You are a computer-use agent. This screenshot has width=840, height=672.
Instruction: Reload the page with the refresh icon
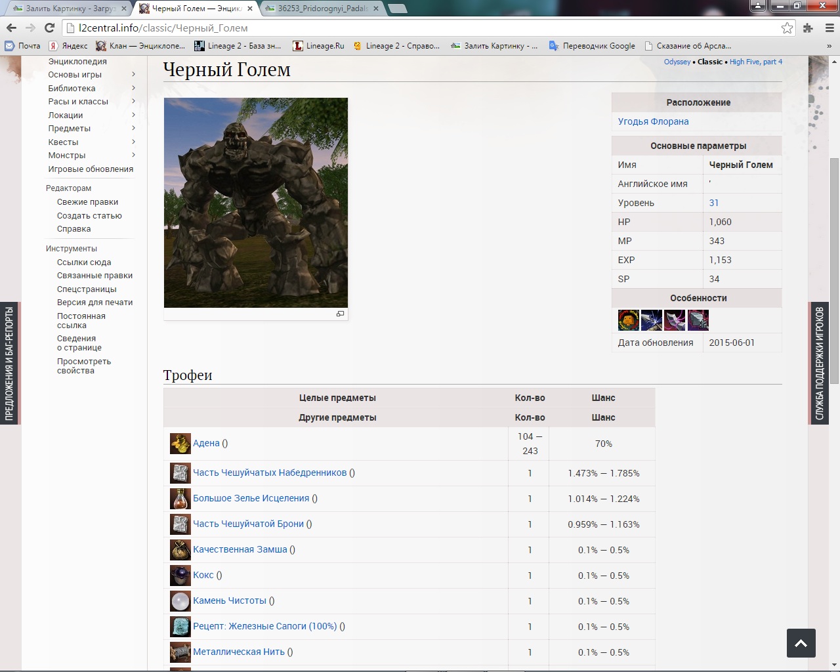49,28
